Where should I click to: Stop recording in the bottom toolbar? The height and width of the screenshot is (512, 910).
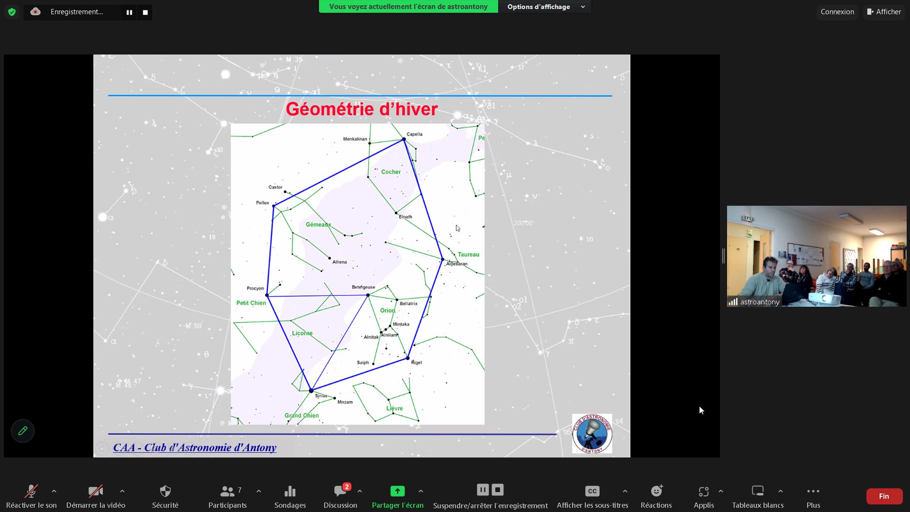(x=497, y=490)
